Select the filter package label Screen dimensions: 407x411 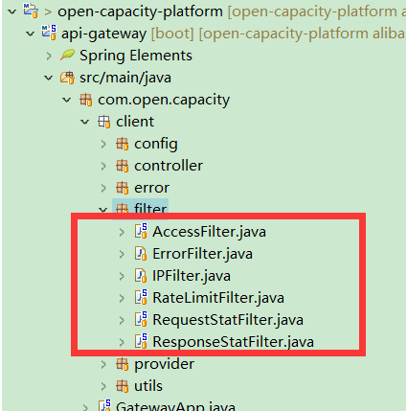coord(150,210)
